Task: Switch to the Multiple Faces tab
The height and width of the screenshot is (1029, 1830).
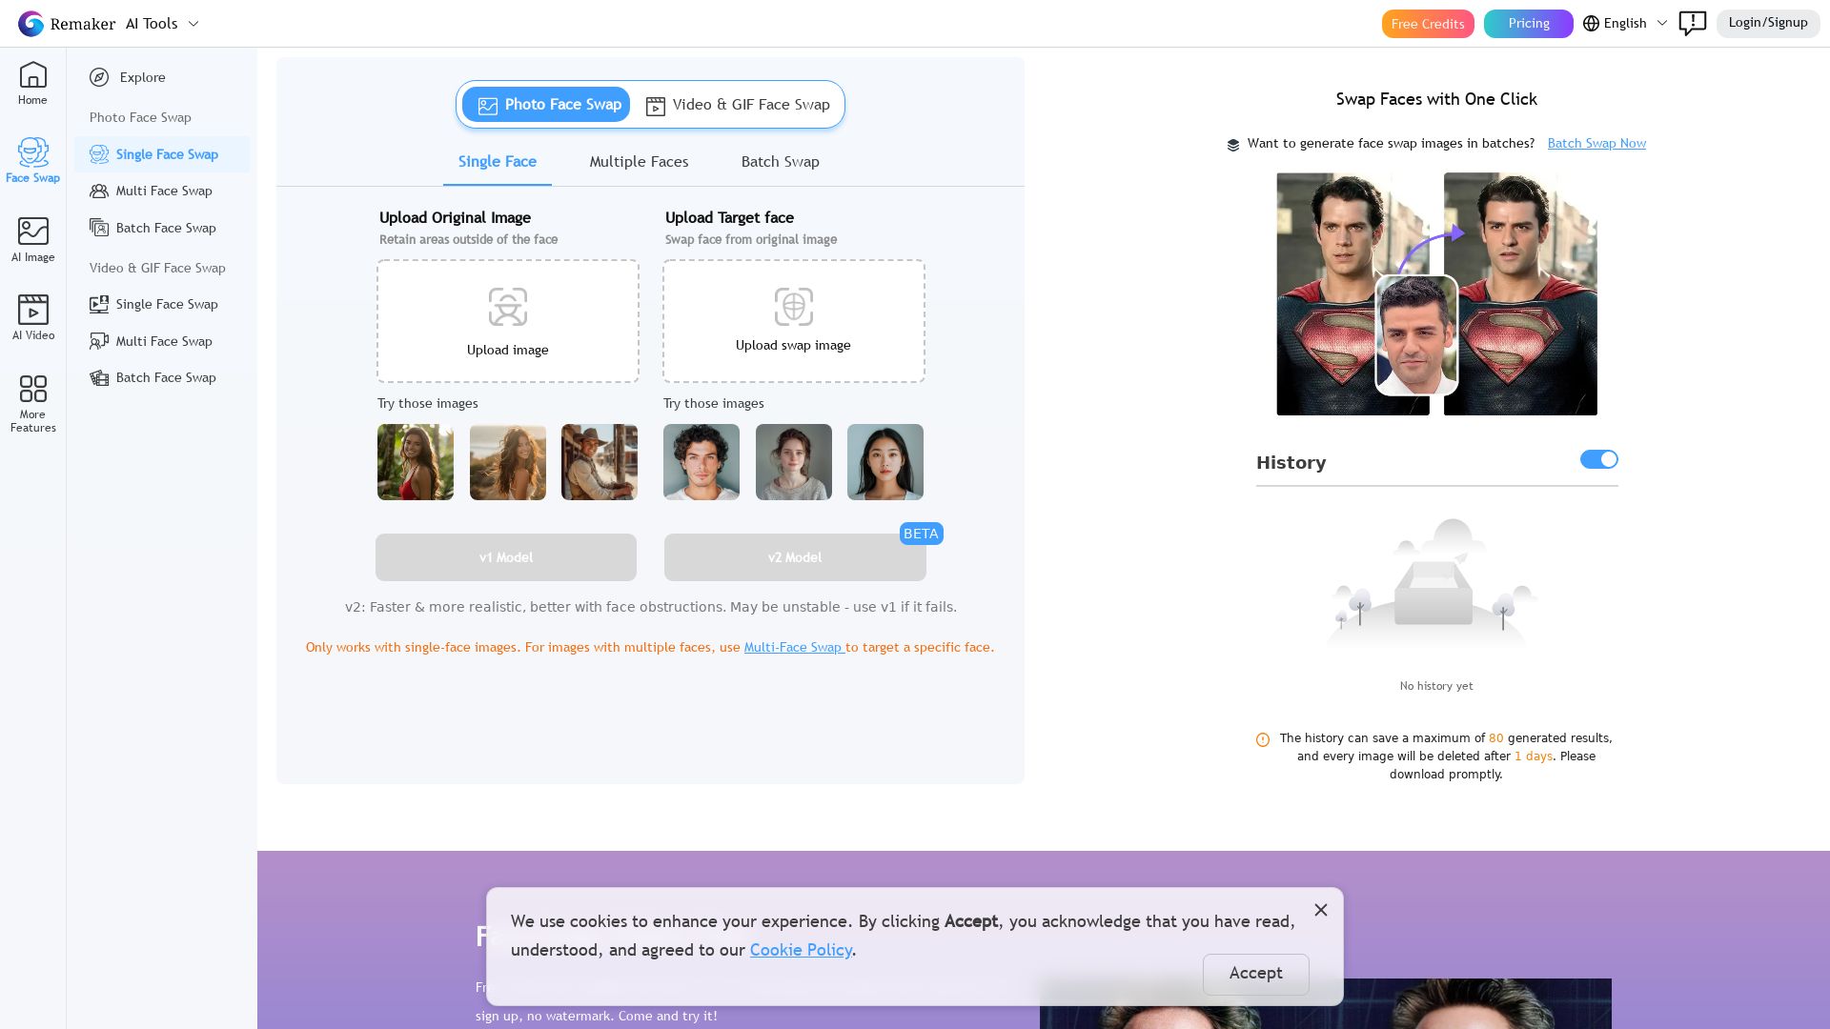Action: (639, 162)
